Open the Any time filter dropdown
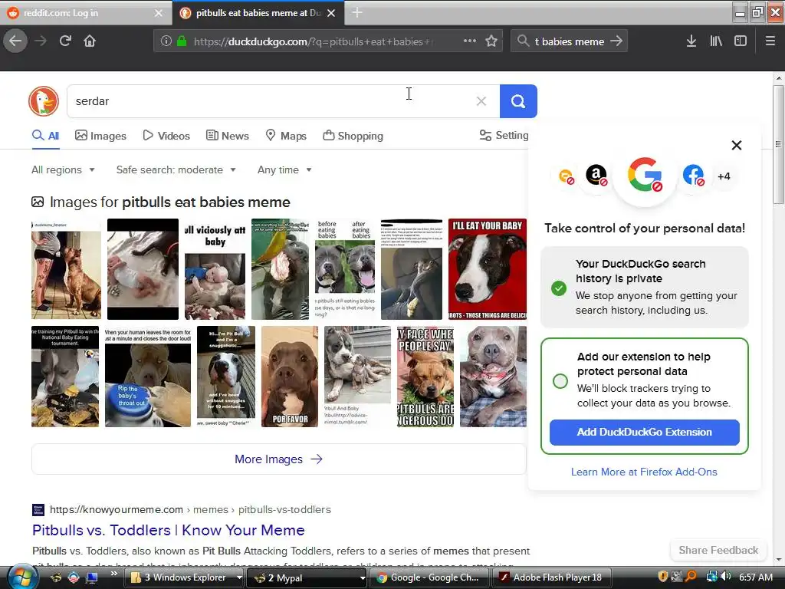The height and width of the screenshot is (589, 785). 284,169
